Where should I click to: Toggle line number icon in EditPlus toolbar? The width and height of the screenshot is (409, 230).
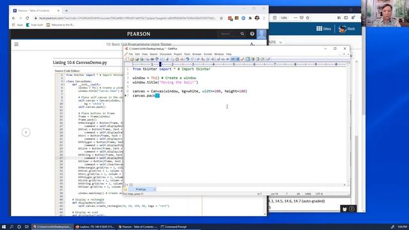point(238,59)
